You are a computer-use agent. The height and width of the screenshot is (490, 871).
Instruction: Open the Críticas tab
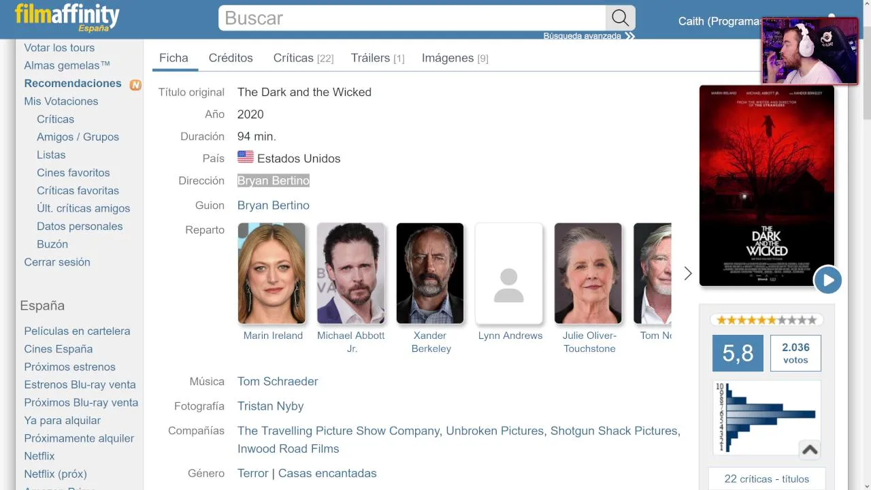303,58
